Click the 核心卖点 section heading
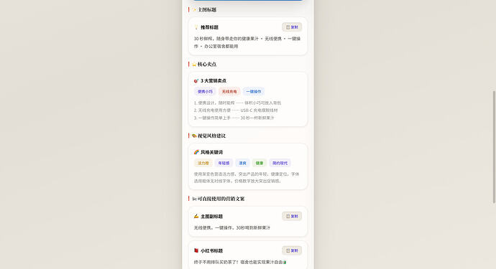496x269 pixels. click(x=207, y=65)
